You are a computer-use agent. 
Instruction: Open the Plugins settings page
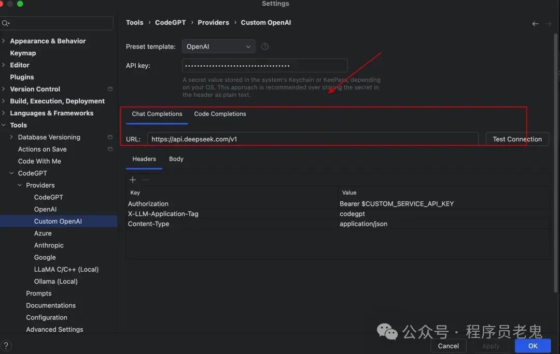coord(22,77)
